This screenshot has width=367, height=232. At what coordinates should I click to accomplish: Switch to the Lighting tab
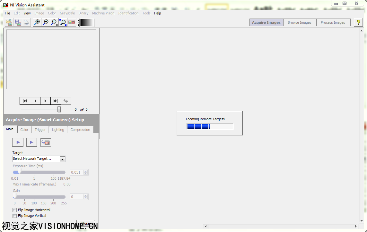pos(58,130)
